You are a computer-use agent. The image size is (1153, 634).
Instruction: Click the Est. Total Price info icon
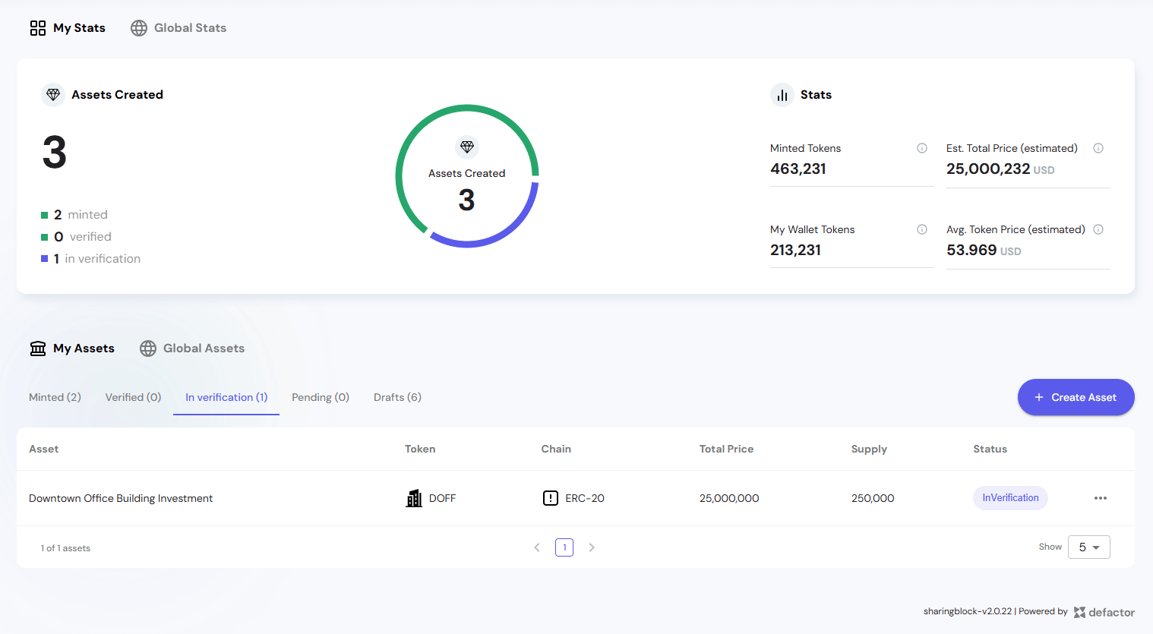[x=1098, y=148]
